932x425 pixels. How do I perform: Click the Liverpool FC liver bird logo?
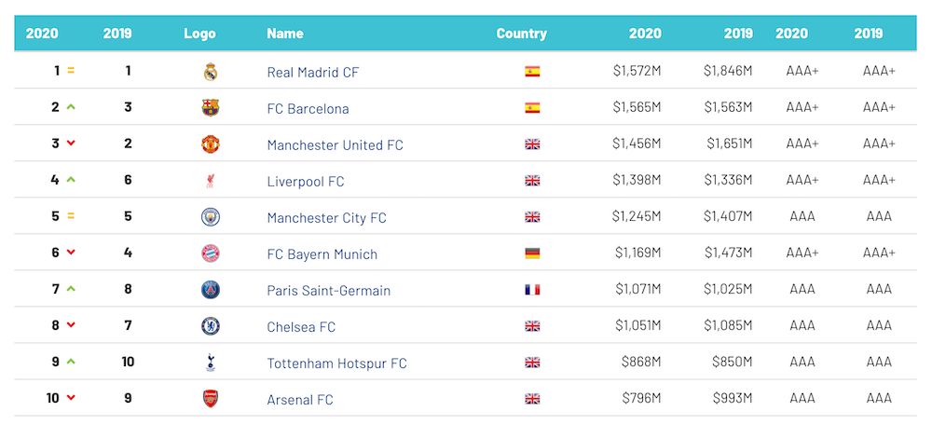point(211,181)
